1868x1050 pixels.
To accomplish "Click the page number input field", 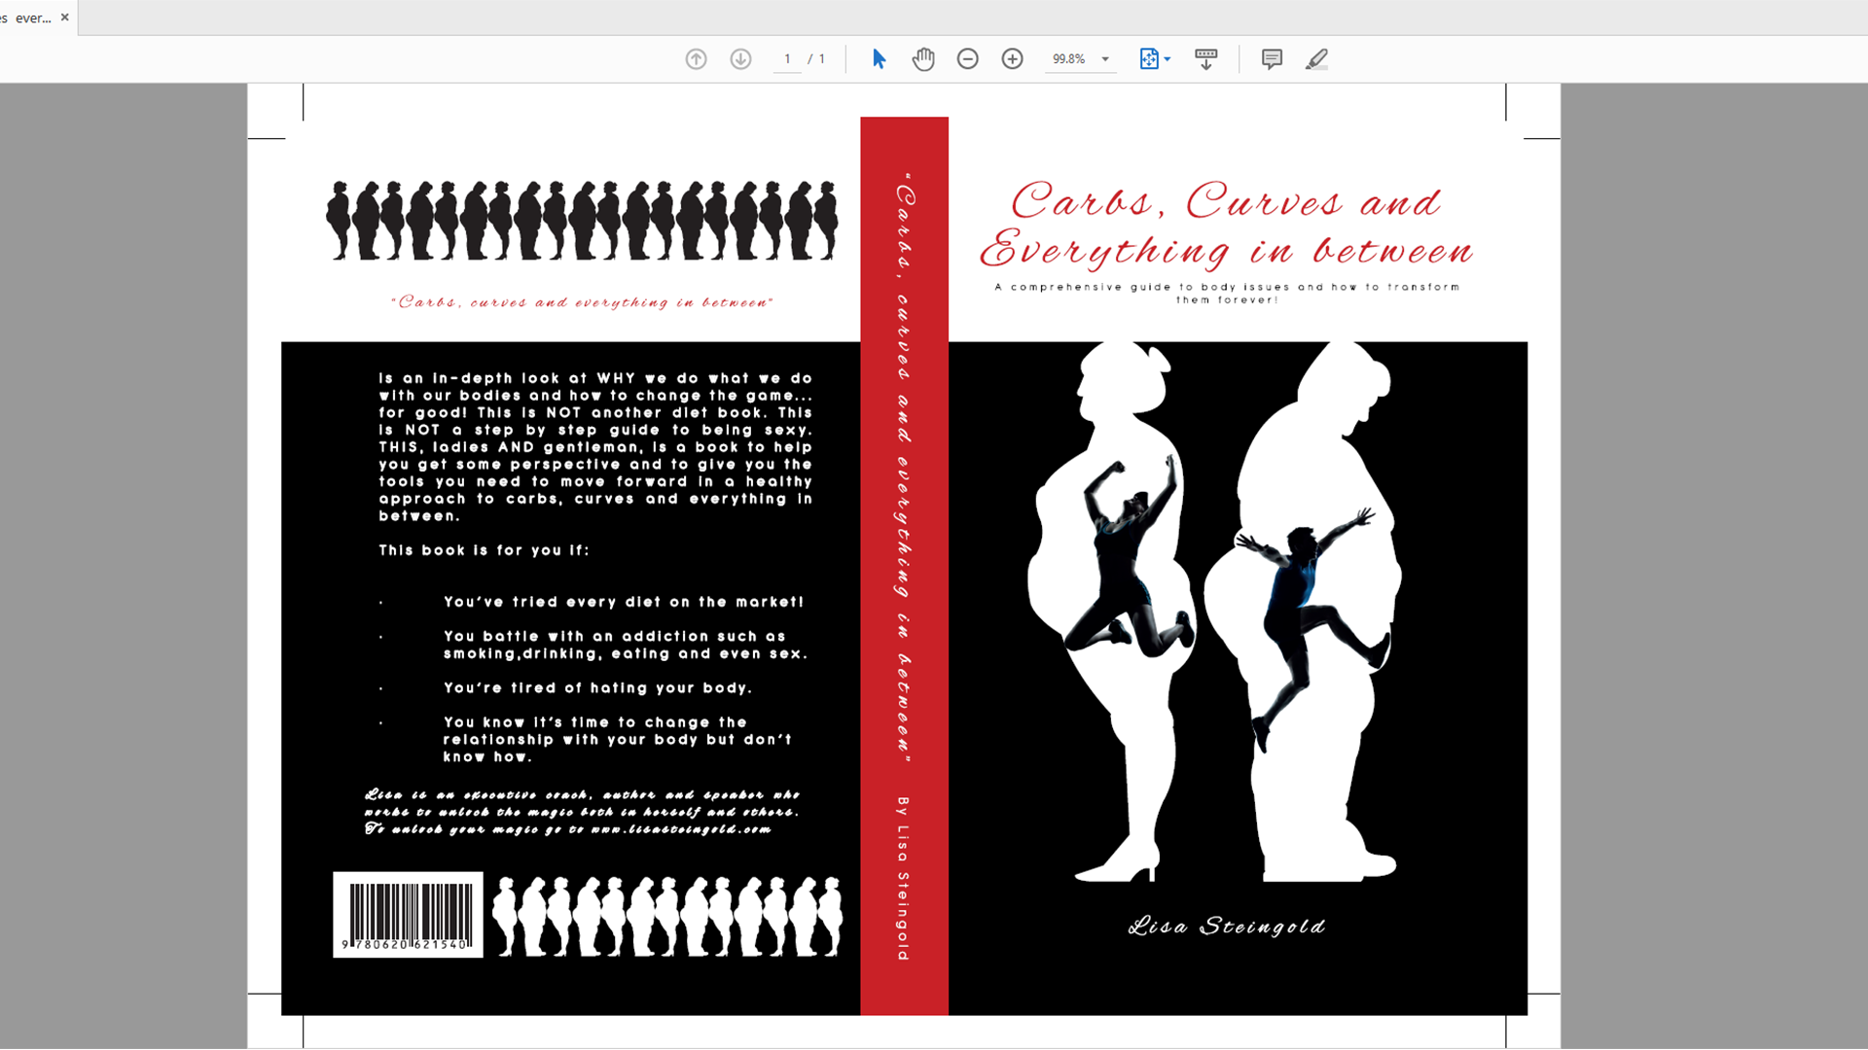I will point(787,58).
